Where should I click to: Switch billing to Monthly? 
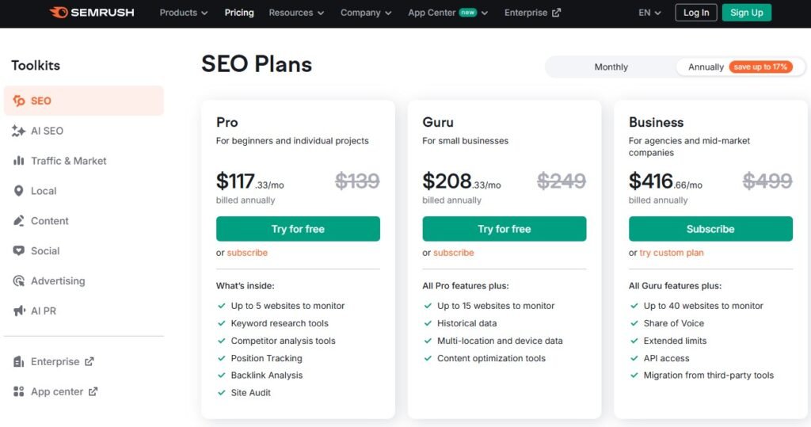(611, 67)
